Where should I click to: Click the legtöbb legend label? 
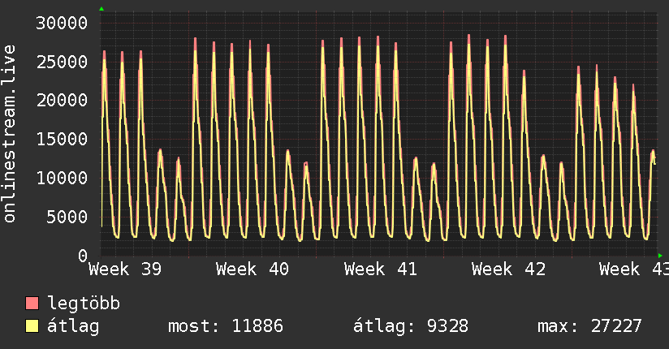click(x=84, y=303)
